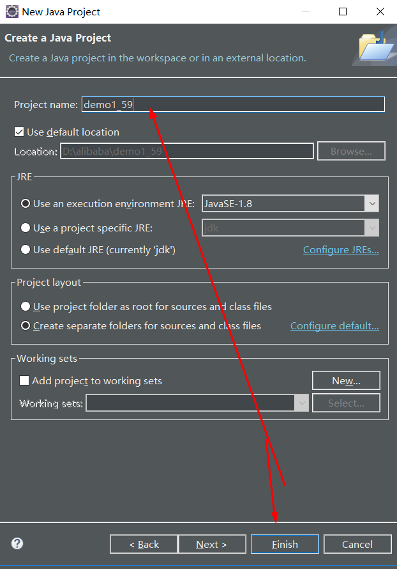Open the JavaSE-1.8 environment dropdown
The width and height of the screenshot is (397, 569).
[290, 203]
